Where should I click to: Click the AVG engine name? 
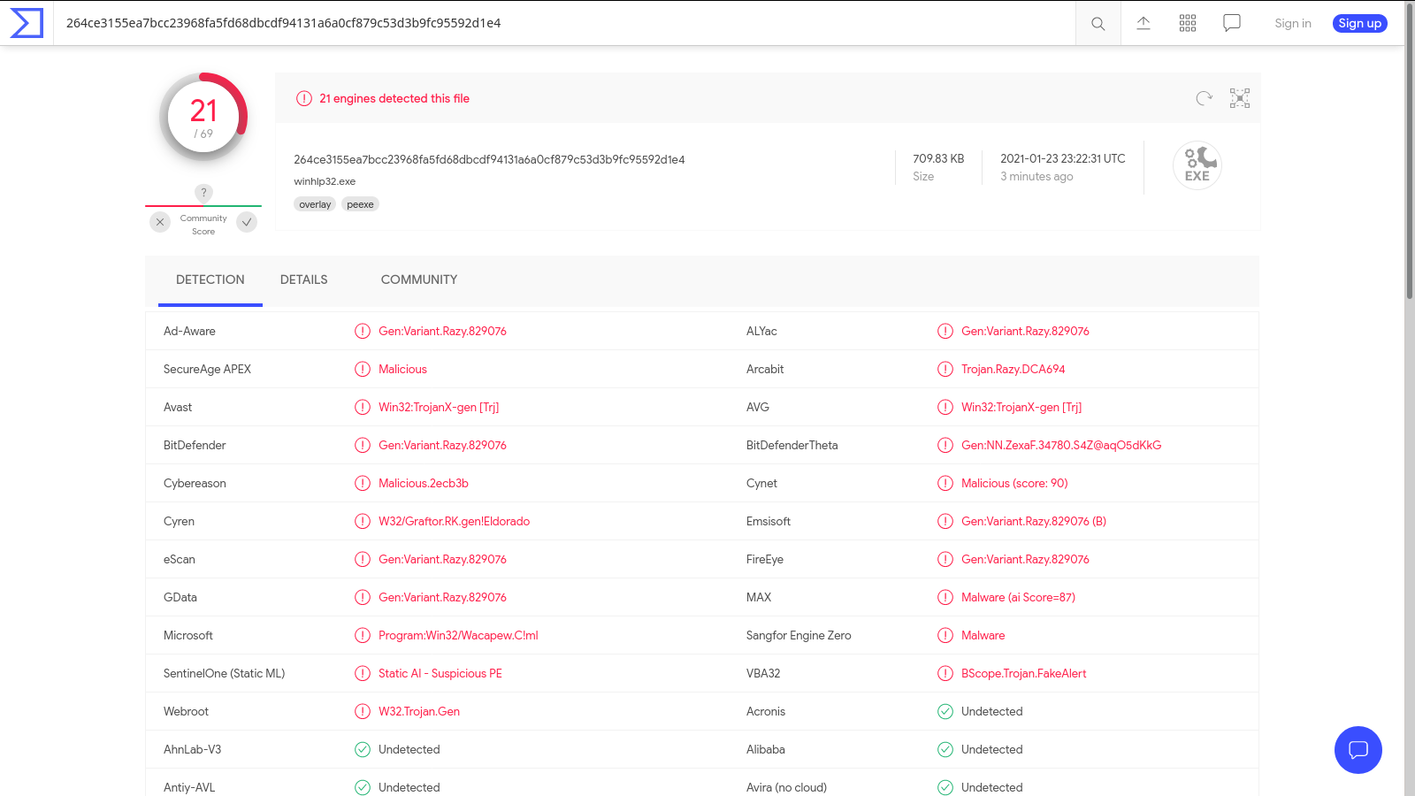coord(758,407)
